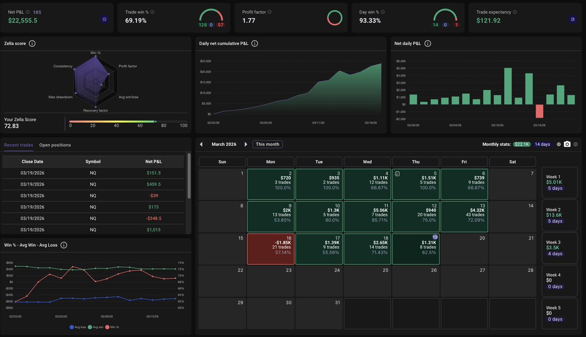Select the trade row with $1,015 profit
586x337 pixels.
point(93,229)
